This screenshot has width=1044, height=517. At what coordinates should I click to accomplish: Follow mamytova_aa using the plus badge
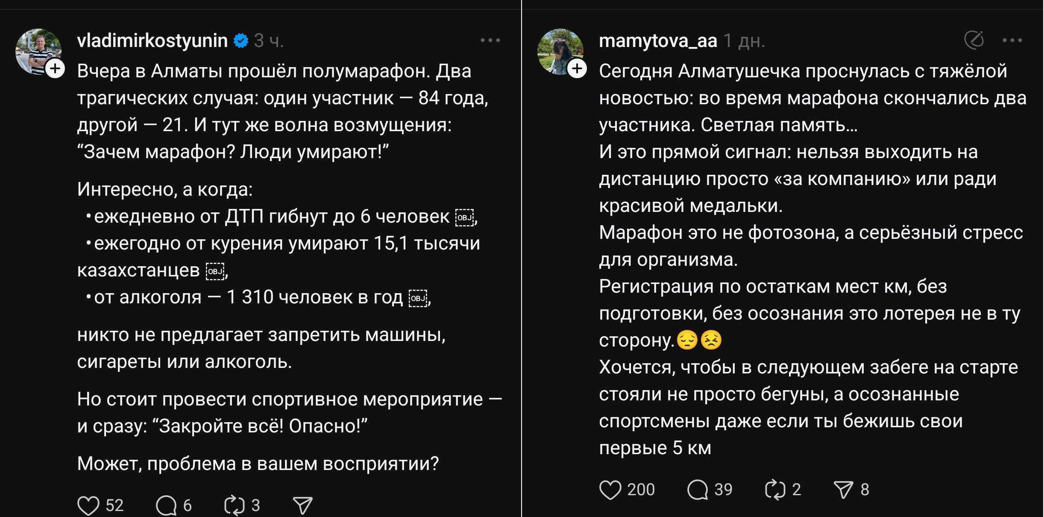(x=577, y=69)
